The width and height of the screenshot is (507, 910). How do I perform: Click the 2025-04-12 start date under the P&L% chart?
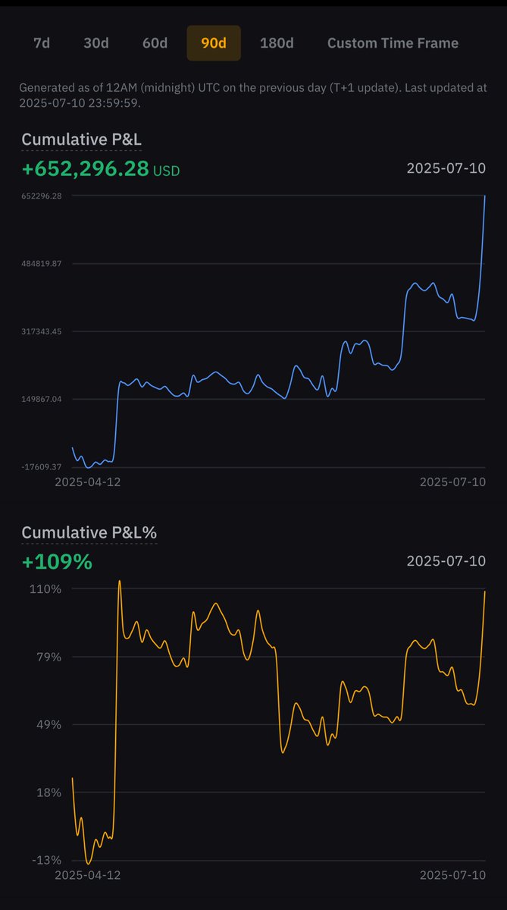coord(87,874)
